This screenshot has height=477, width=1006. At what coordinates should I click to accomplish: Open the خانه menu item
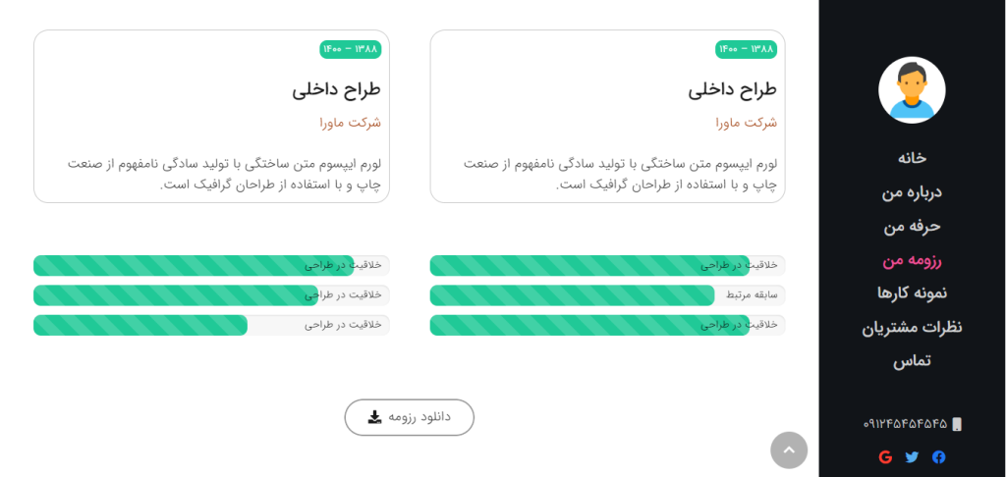pos(912,158)
